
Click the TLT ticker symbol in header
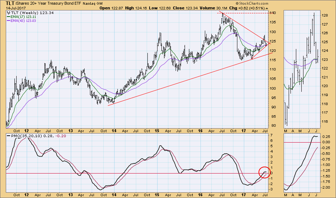tap(10, 4)
